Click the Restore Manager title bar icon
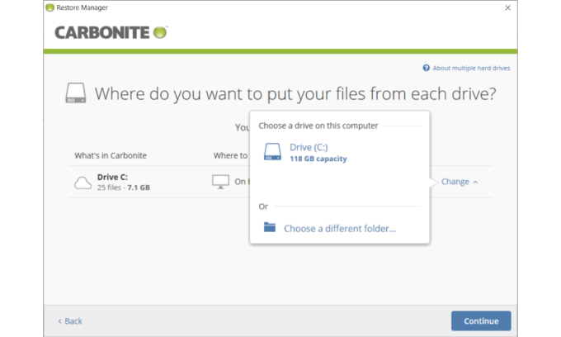The width and height of the screenshot is (561, 337). [x=50, y=7]
